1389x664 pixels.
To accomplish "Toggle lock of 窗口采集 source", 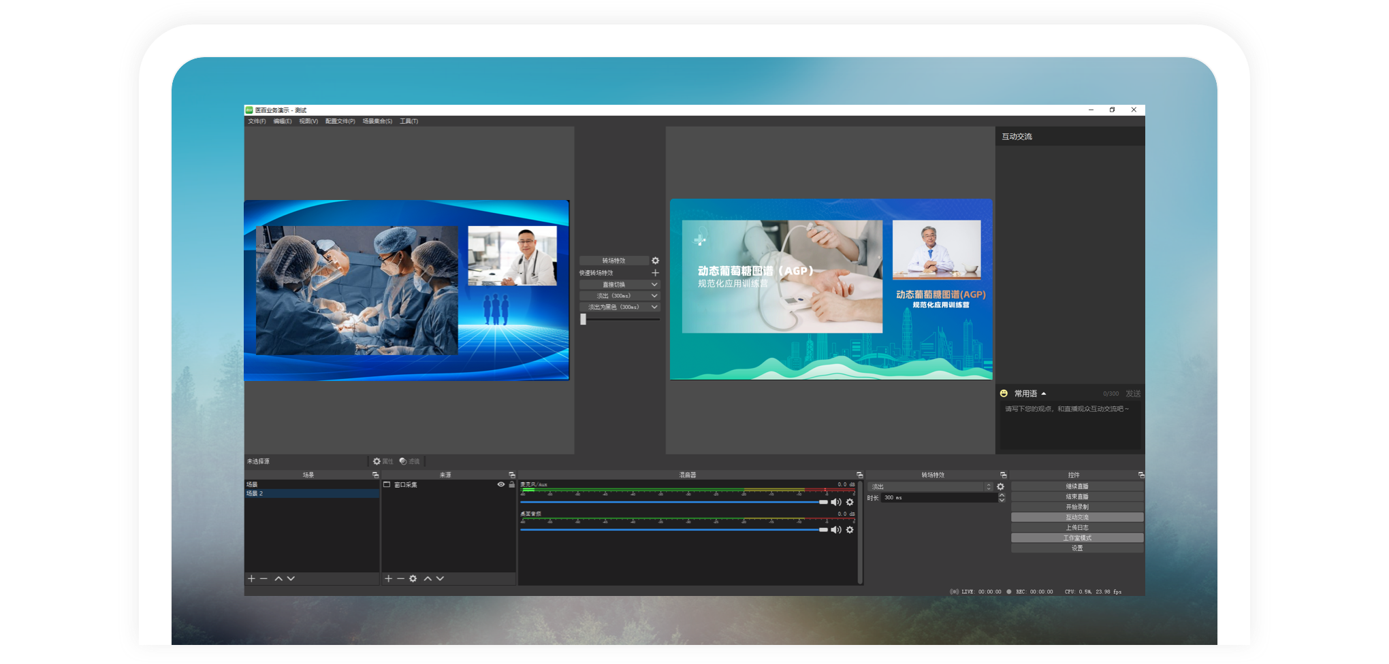I will tap(511, 484).
